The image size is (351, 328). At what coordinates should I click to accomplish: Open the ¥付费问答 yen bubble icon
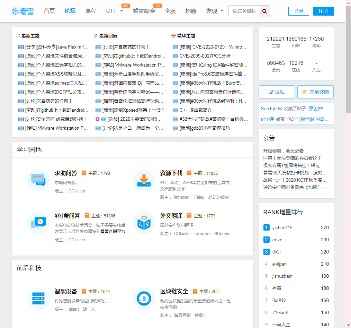(x=38, y=223)
